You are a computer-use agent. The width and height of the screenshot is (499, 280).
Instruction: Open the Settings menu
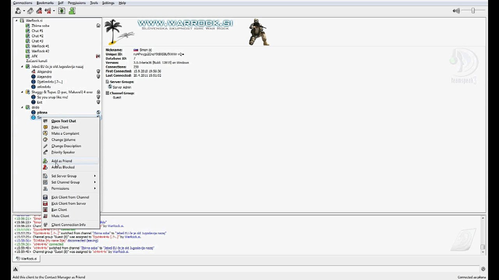[108, 3]
